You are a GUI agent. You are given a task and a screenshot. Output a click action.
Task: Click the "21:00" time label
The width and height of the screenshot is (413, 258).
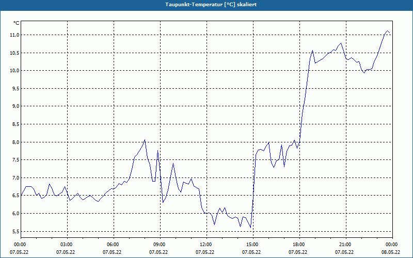pyautogui.click(x=346, y=245)
